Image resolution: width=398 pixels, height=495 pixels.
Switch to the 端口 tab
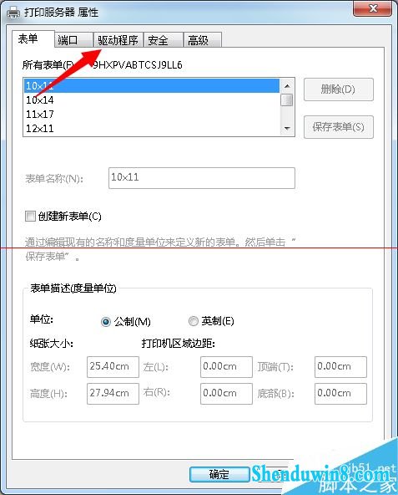pos(73,40)
